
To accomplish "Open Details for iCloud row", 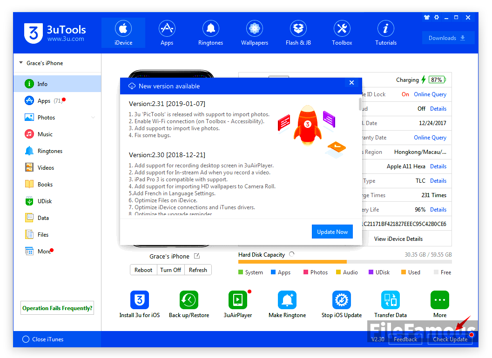I will click(x=438, y=108).
